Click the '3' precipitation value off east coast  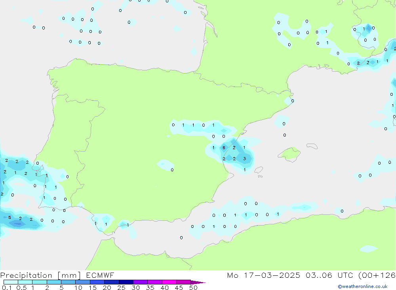244,159
